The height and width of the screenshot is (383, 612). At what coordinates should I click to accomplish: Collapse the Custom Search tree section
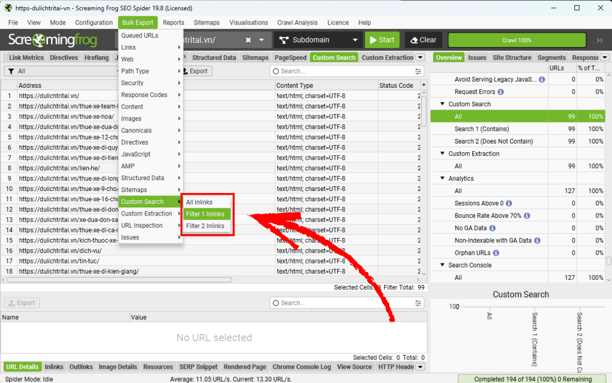coord(442,104)
